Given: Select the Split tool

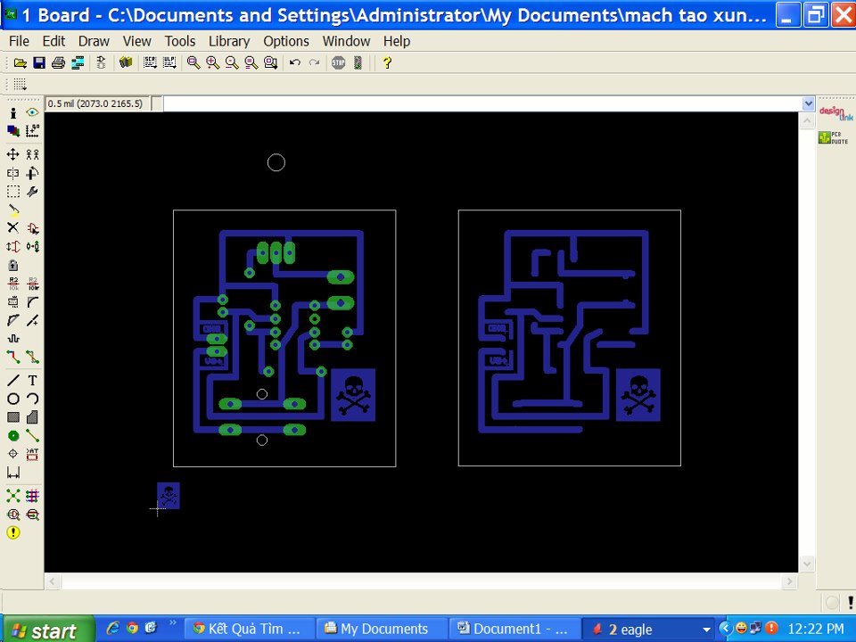Looking at the screenshot, I should tap(13, 320).
